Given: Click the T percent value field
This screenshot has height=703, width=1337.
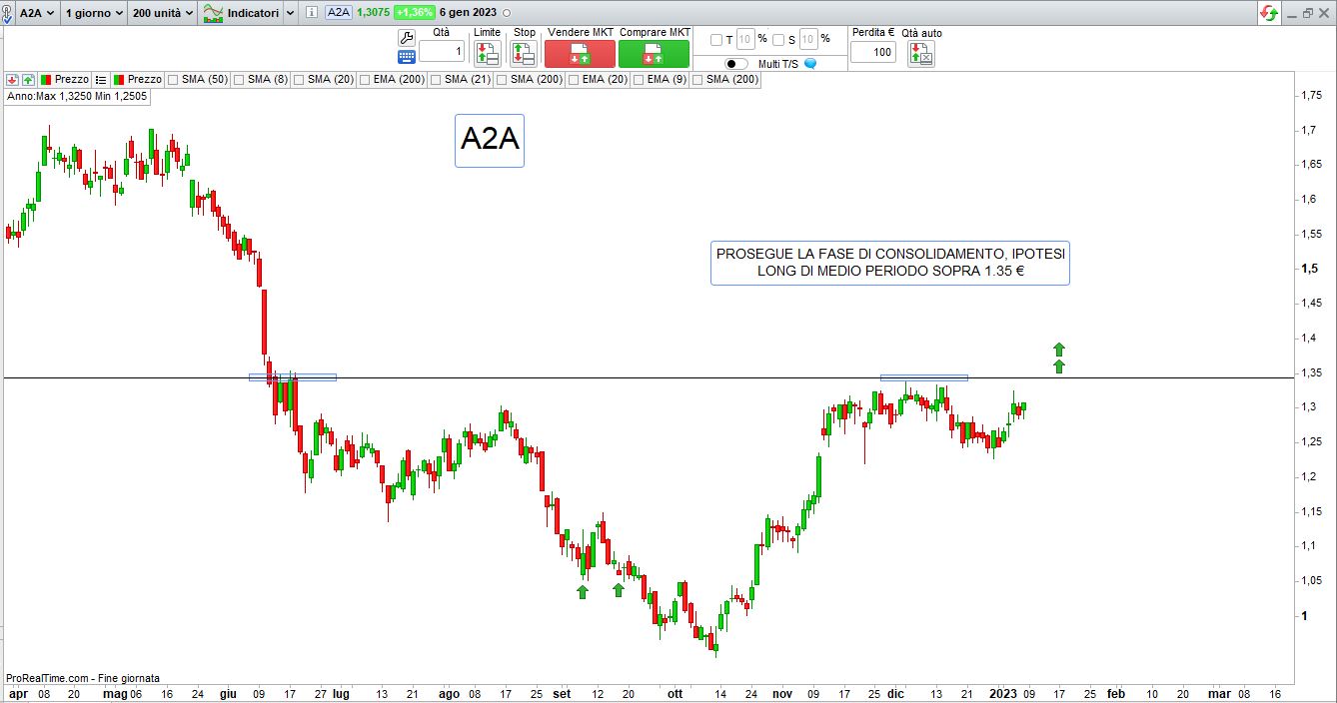Looking at the screenshot, I should pyautogui.click(x=745, y=40).
